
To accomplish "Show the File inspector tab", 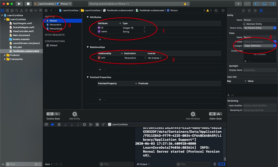I will pyautogui.click(x=243, y=11).
